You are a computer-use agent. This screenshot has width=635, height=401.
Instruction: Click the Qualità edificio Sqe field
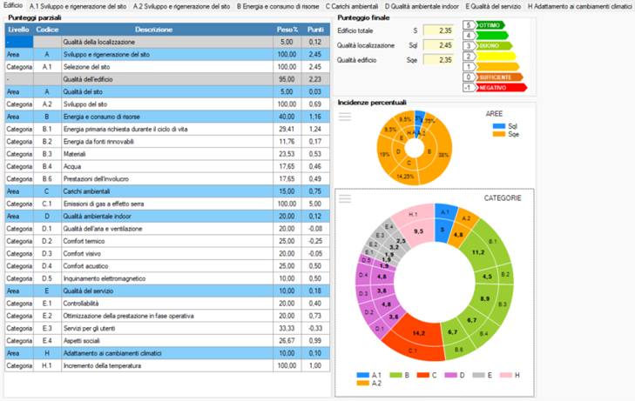click(439, 60)
